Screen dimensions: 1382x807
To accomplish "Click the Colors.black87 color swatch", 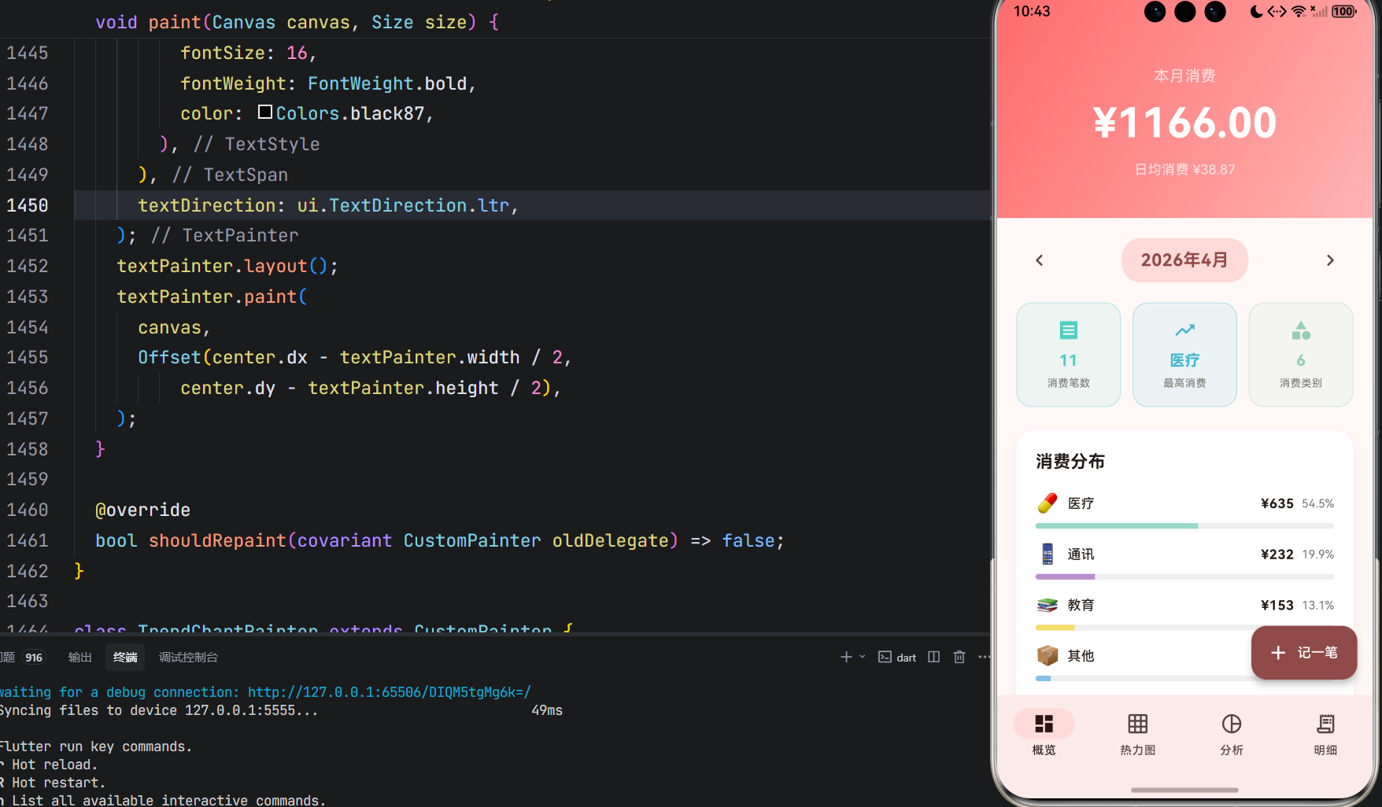I will (265, 112).
